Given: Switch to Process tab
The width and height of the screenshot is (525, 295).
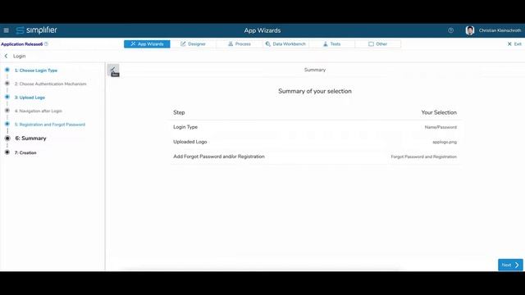Looking at the screenshot, I should click(x=240, y=43).
